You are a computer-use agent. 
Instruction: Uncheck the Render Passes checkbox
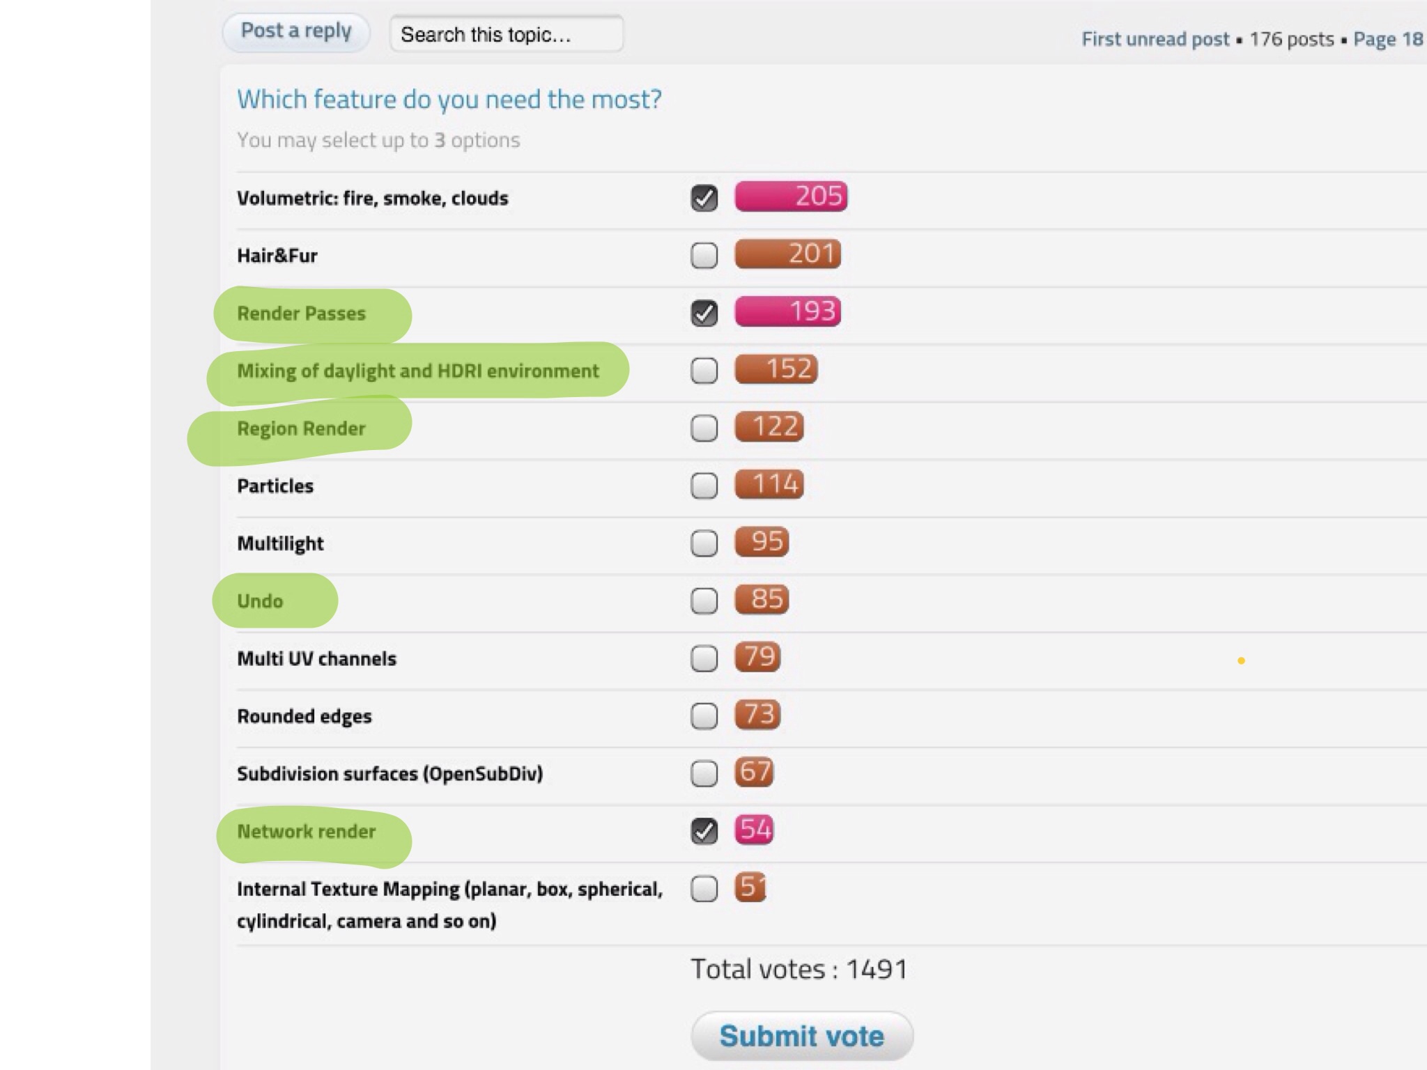[704, 313]
